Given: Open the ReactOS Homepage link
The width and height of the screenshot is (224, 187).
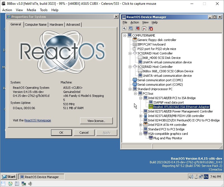Looking at the screenshot, I should (x=38, y=120).
